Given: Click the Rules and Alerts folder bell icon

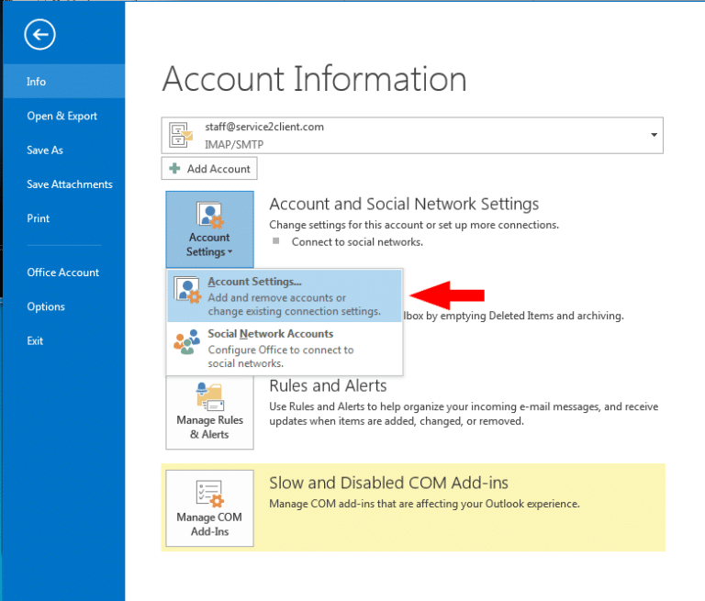Looking at the screenshot, I should (209, 396).
